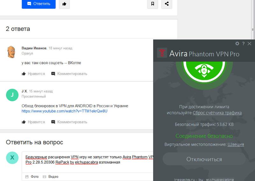
Task: Click the 'Соединение безопасно' status text
Action: coord(204,136)
